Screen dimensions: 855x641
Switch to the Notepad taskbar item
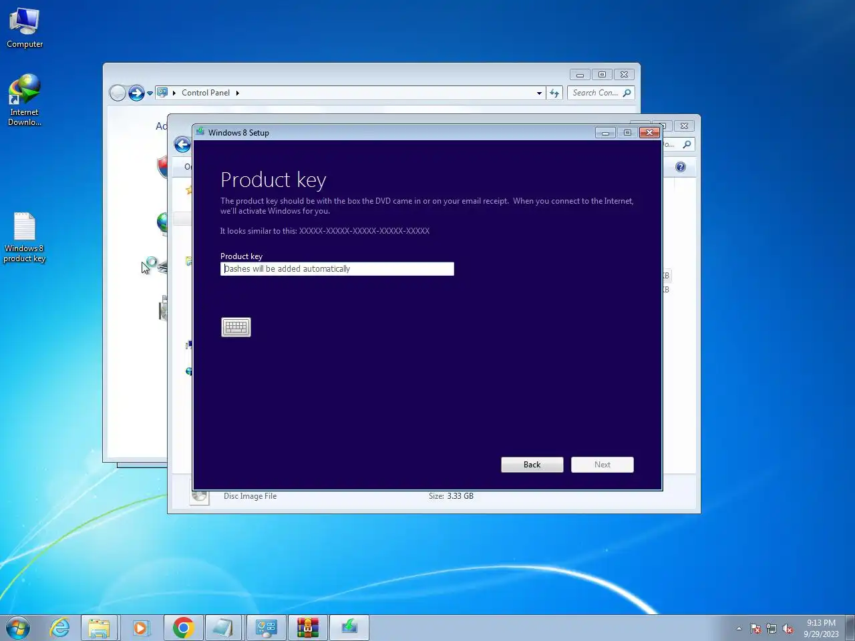pos(223,628)
